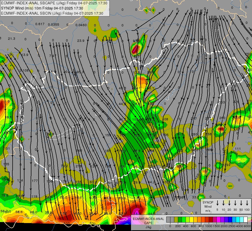The width and height of the screenshot is (252, 231).
Task: Click the 218 value on the map
Action: (79, 166)
